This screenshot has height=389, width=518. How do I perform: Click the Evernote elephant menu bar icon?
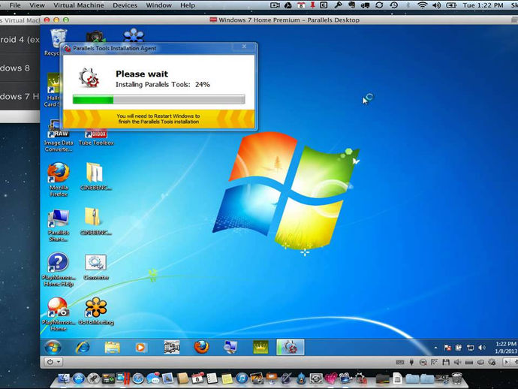point(351,5)
